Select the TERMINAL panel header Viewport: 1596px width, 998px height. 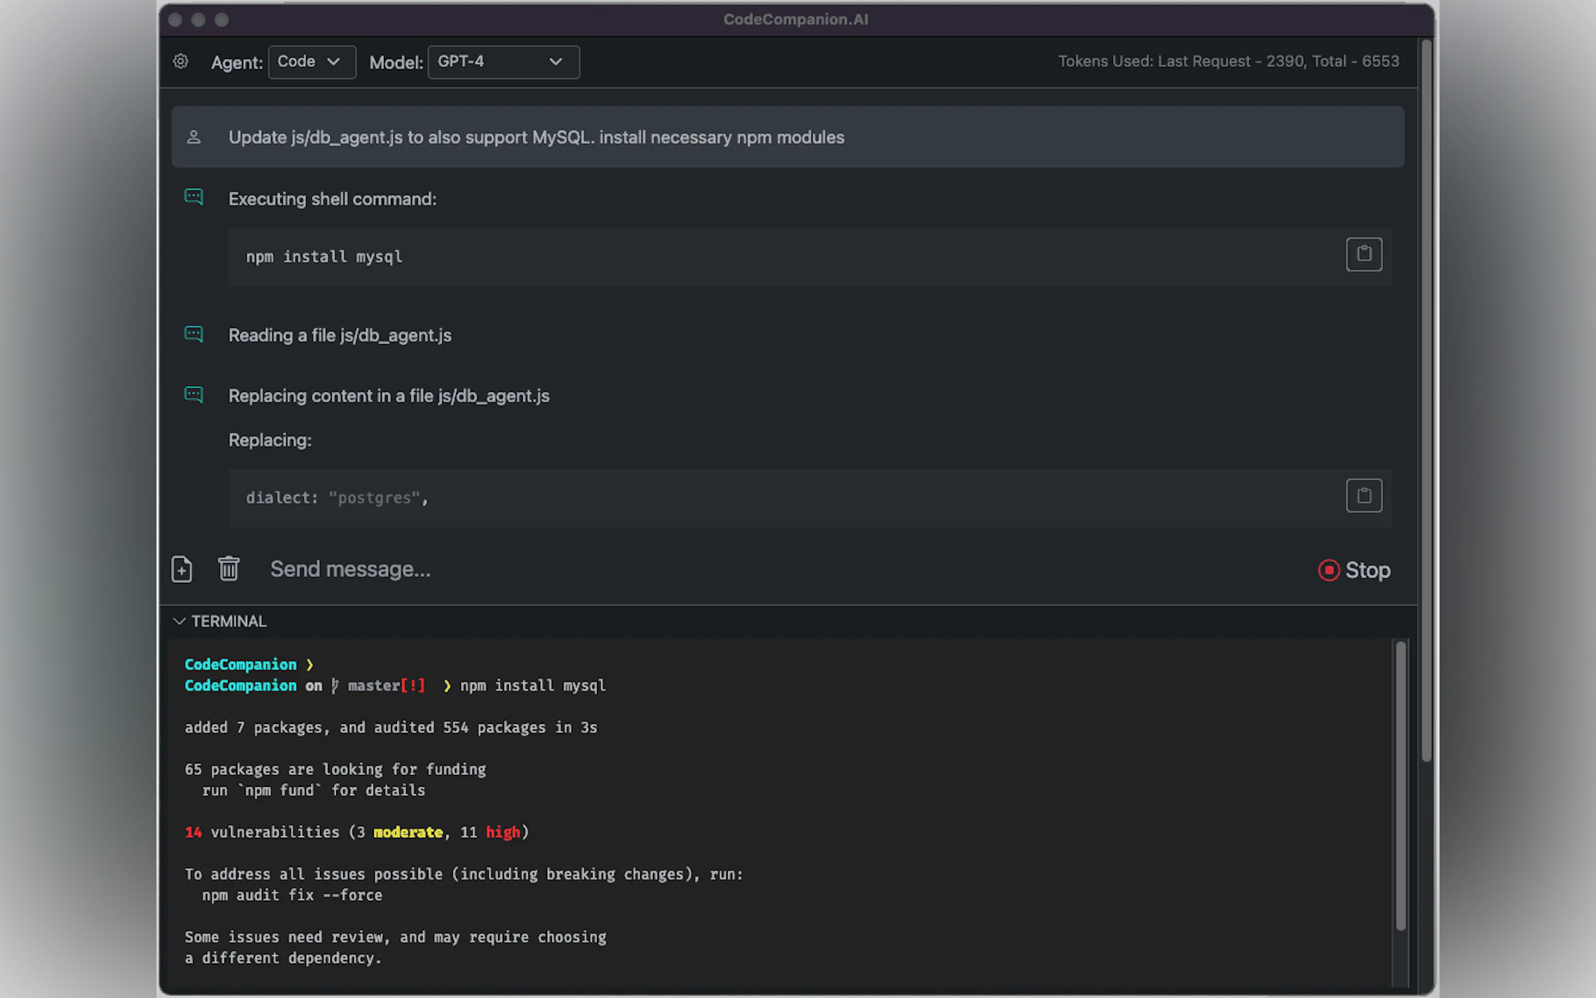(229, 620)
